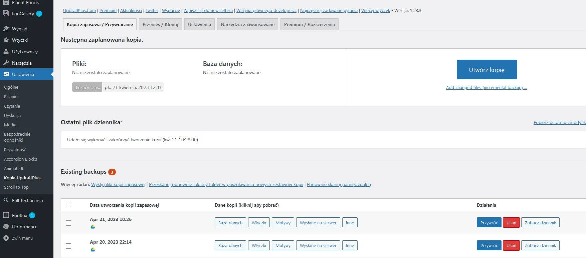Toggle the select-all backups checkbox in header

(x=68, y=205)
